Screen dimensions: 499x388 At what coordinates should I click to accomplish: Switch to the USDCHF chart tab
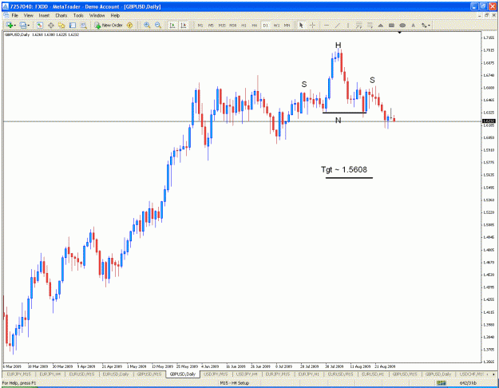coord(472,374)
